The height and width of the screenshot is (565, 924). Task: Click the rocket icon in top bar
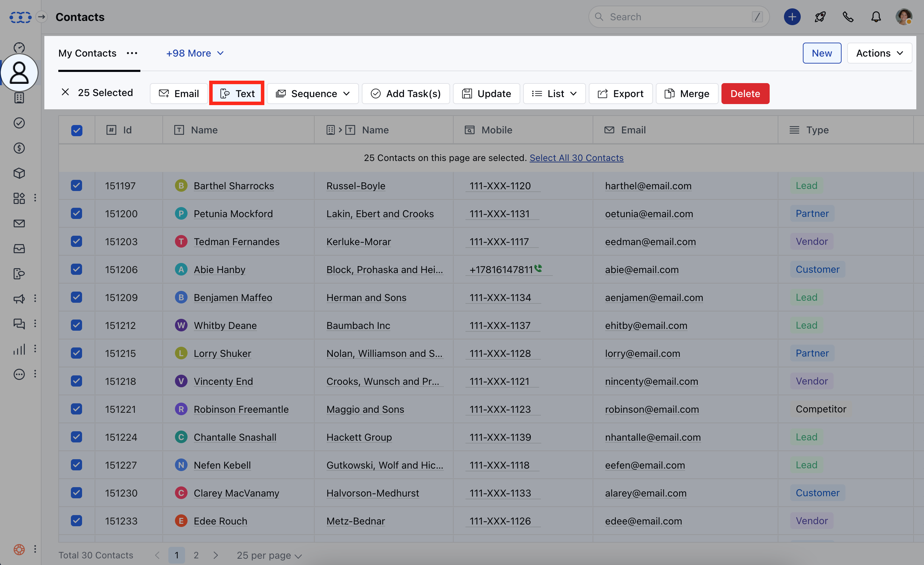click(x=820, y=17)
